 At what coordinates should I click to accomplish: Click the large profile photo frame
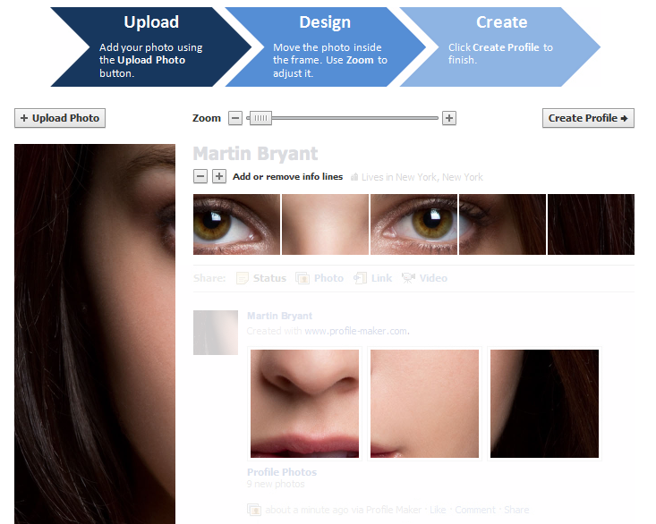coord(95,334)
